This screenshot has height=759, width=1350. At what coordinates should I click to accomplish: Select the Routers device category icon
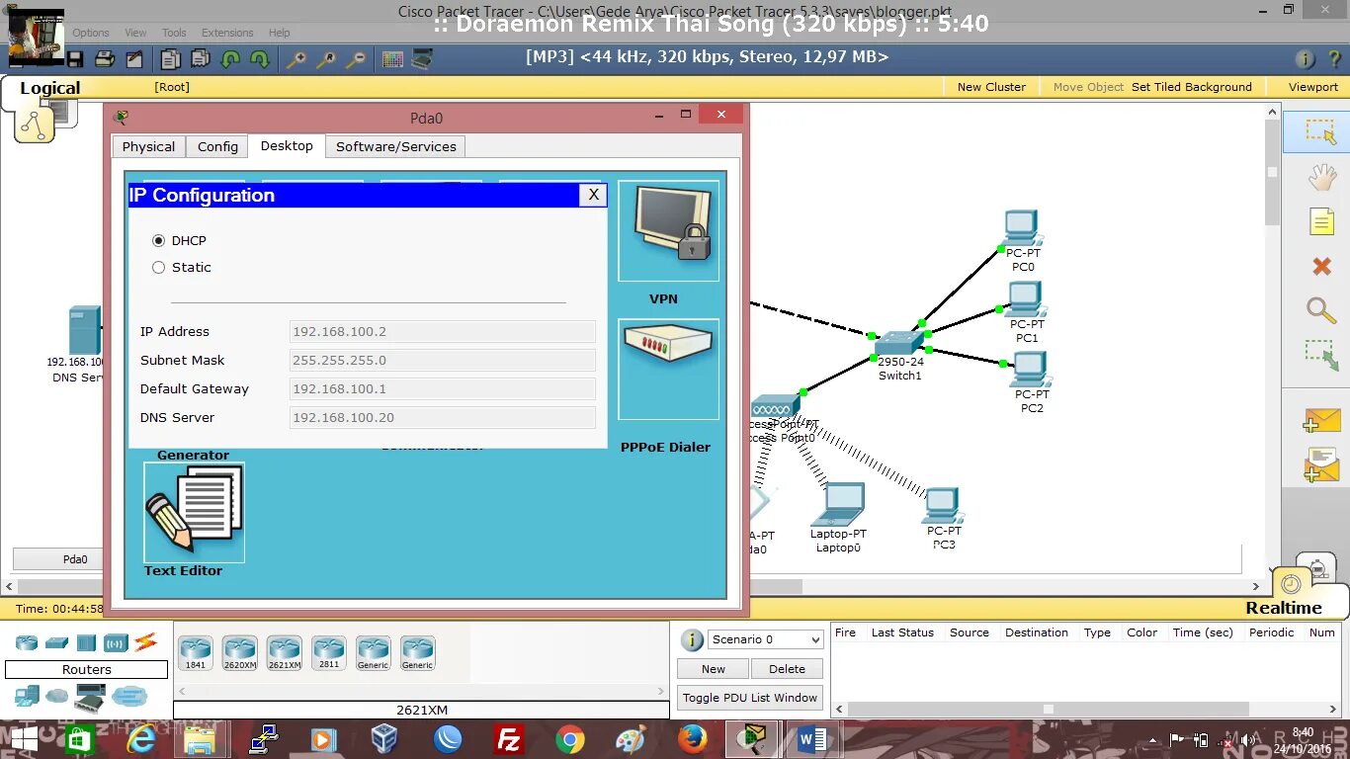click(27, 643)
